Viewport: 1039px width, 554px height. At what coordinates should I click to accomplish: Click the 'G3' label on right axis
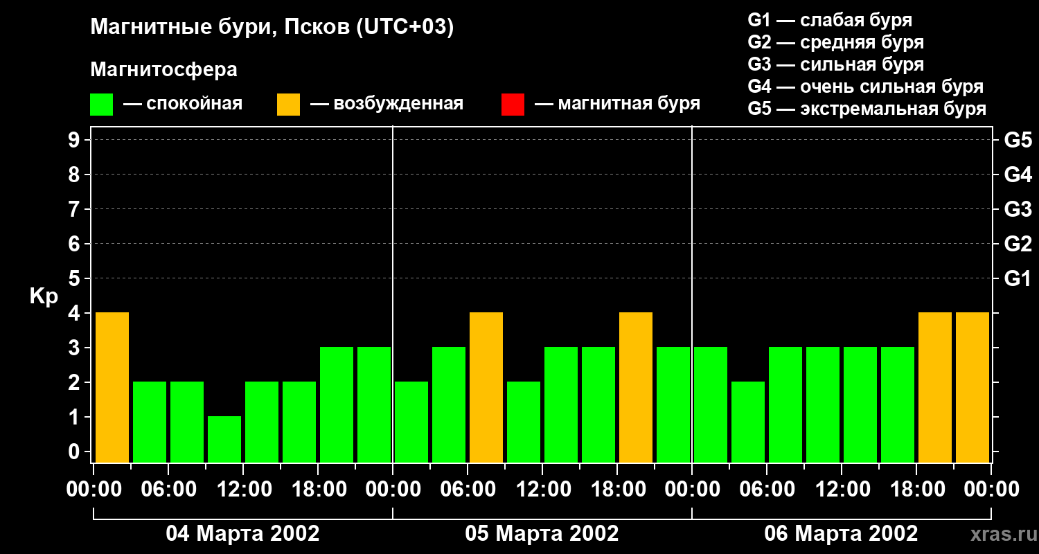(1018, 209)
